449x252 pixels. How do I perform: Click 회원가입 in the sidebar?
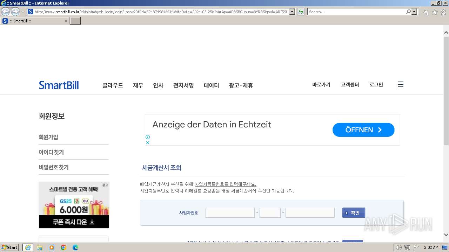tap(48, 137)
